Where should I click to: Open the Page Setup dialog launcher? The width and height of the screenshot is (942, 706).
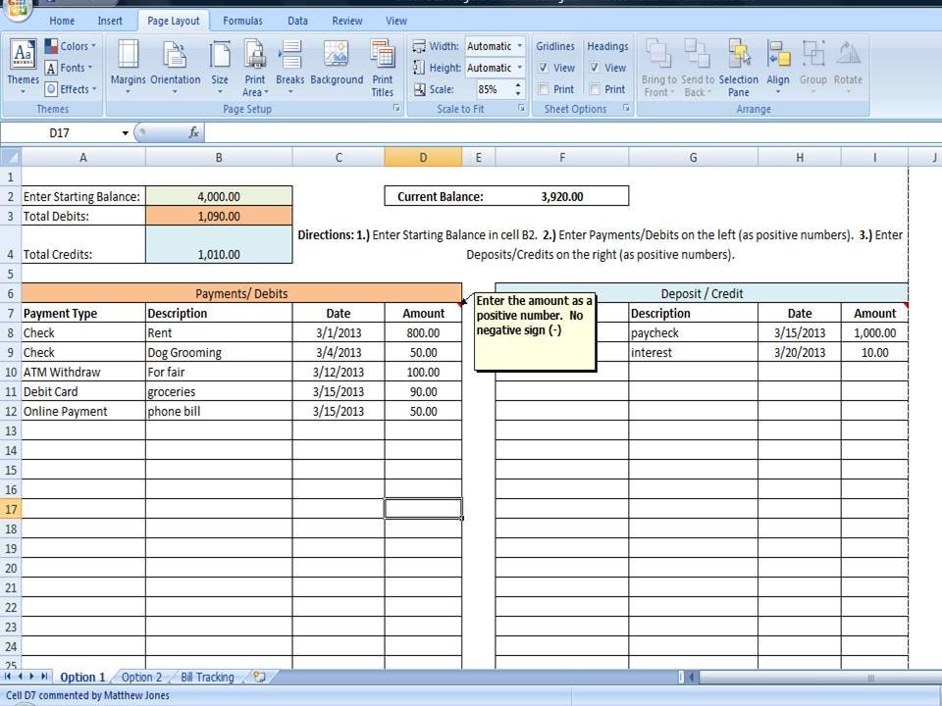pyautogui.click(x=397, y=109)
